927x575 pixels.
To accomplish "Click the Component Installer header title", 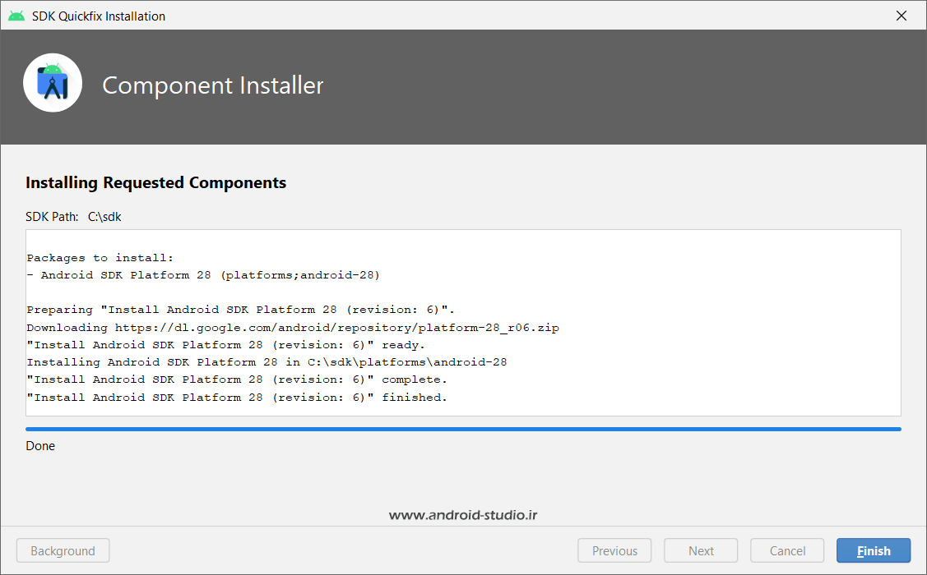I will 212,85.
